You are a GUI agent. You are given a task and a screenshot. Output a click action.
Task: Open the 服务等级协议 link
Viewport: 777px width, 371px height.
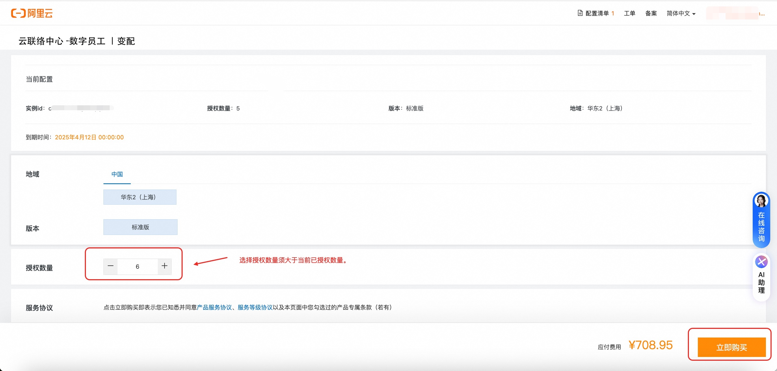pos(255,307)
